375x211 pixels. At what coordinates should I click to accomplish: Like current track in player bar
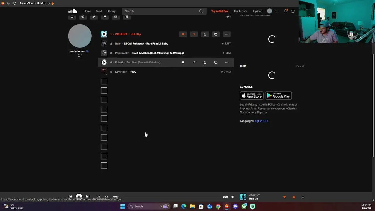tap(284, 197)
